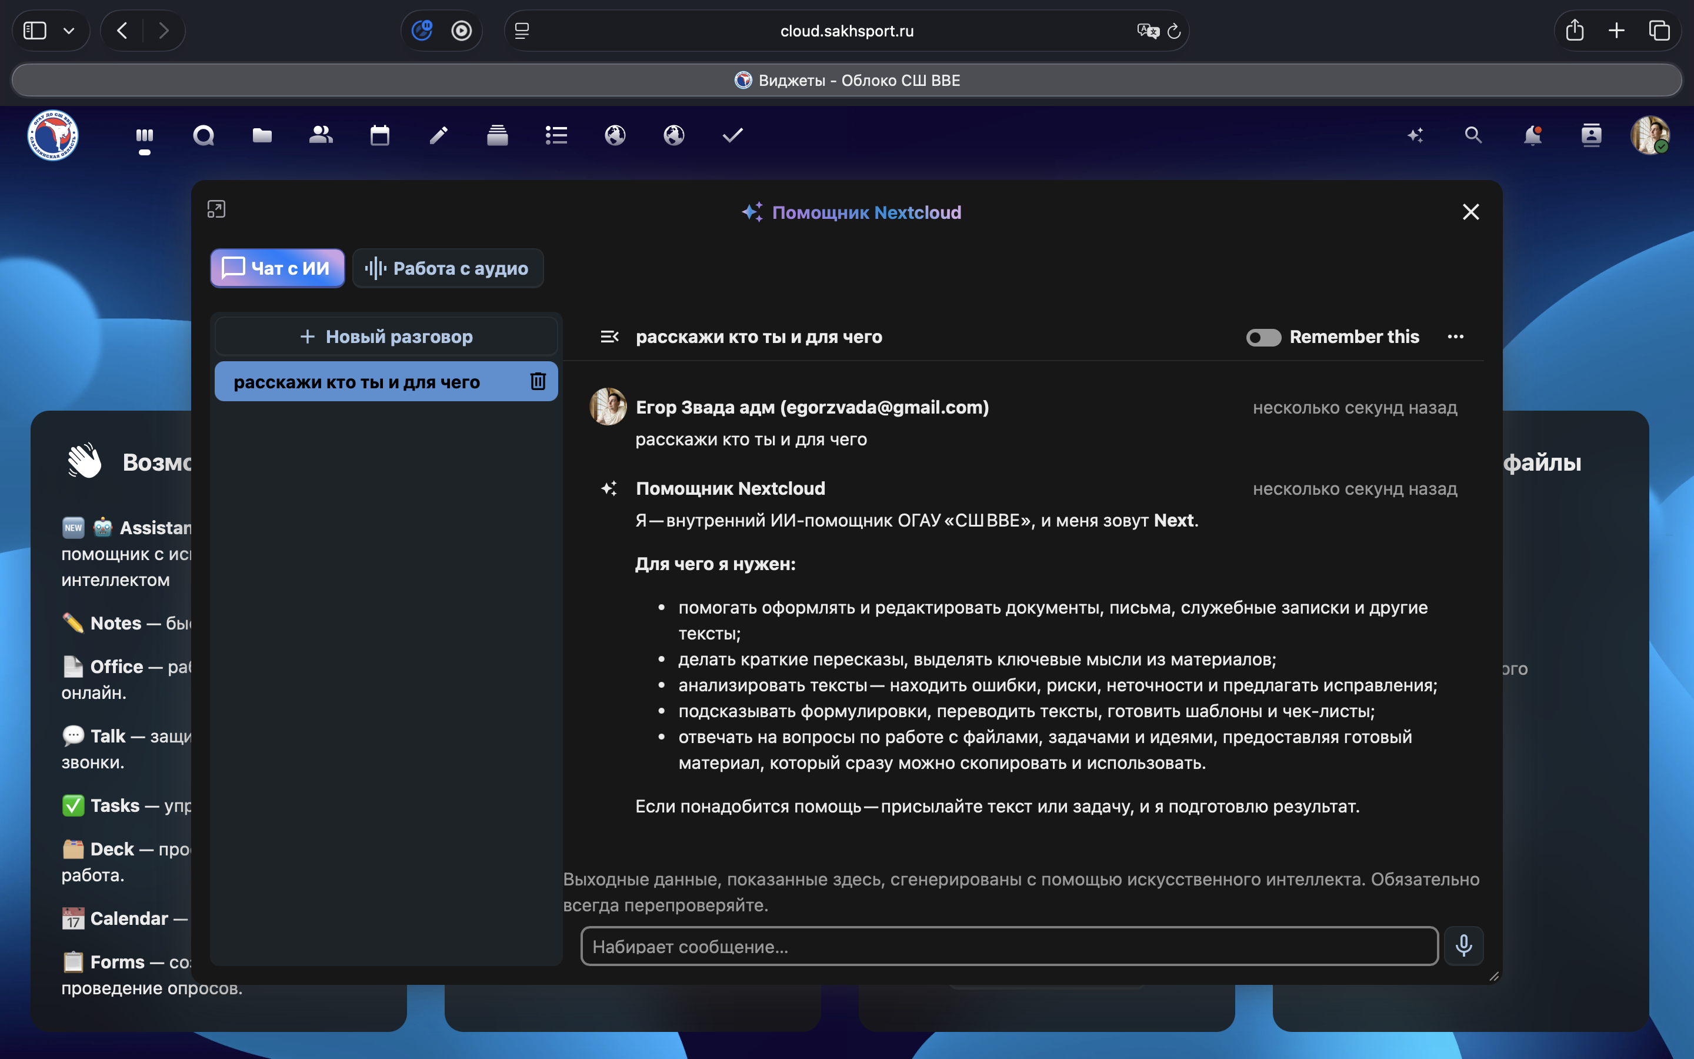
Task: Open the notifications bell icon
Action: (x=1532, y=135)
